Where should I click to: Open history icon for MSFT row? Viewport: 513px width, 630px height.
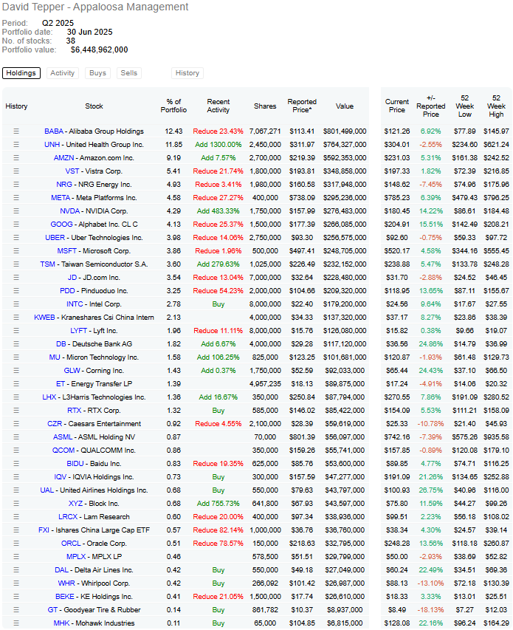(x=16, y=250)
